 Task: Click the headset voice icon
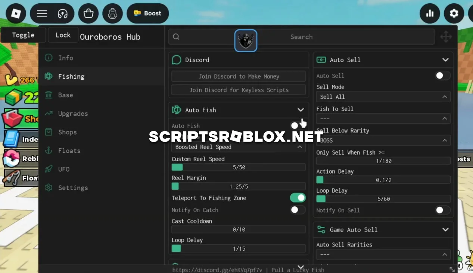[62, 13]
